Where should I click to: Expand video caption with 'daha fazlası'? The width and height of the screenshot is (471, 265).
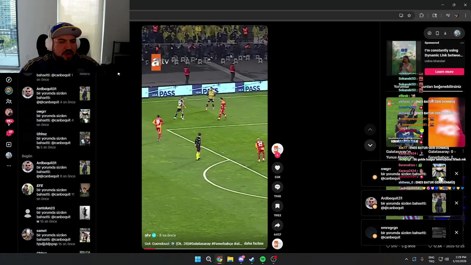254,244
